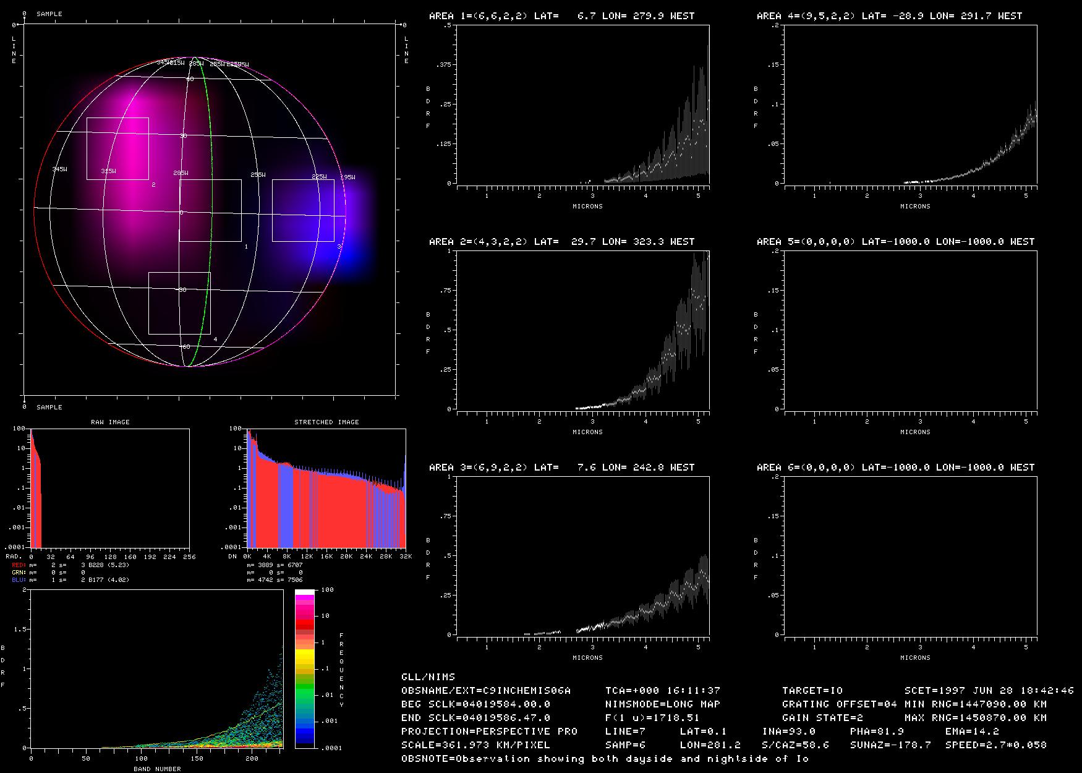Open the AREA 3 spectrum plot

tap(583, 556)
